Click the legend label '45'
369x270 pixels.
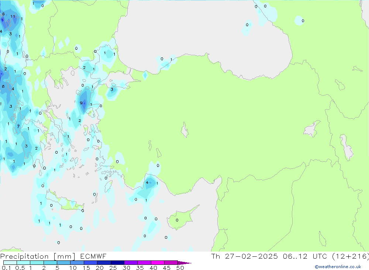tap(167, 268)
